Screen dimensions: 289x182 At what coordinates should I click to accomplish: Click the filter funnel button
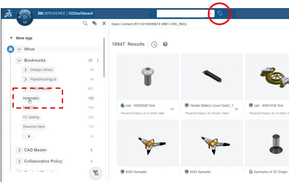pyautogui.click(x=95, y=173)
